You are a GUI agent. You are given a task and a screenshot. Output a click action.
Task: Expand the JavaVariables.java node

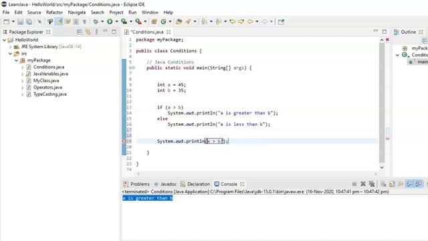tap(22, 74)
